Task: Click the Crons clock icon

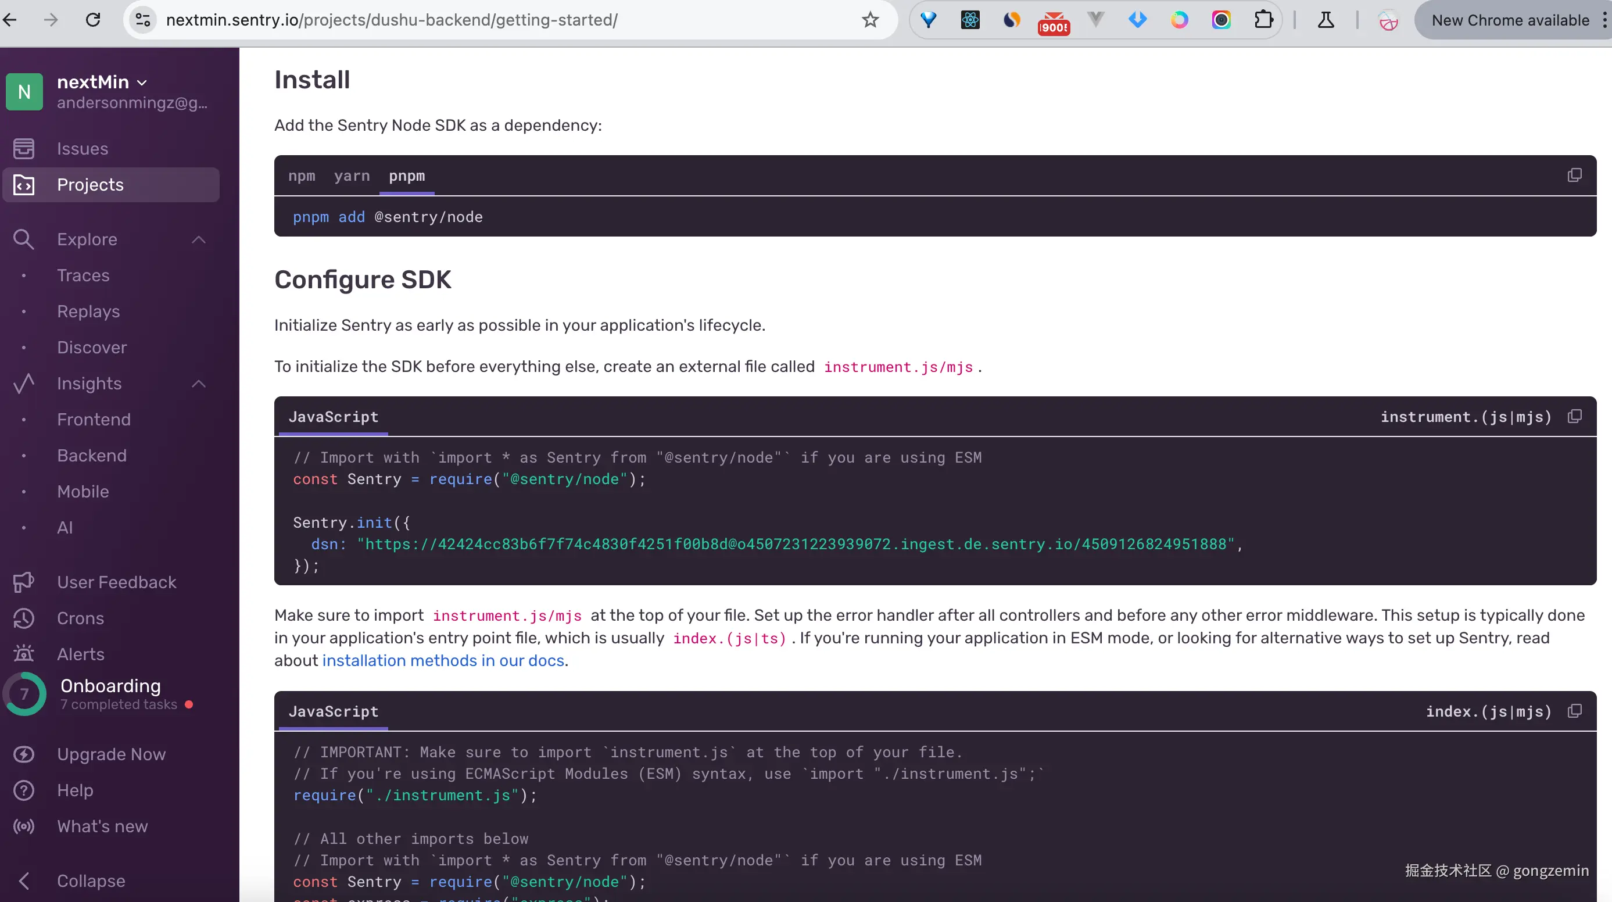Action: (x=24, y=618)
